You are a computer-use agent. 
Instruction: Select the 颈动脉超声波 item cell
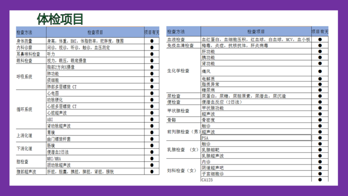tap(59, 165)
